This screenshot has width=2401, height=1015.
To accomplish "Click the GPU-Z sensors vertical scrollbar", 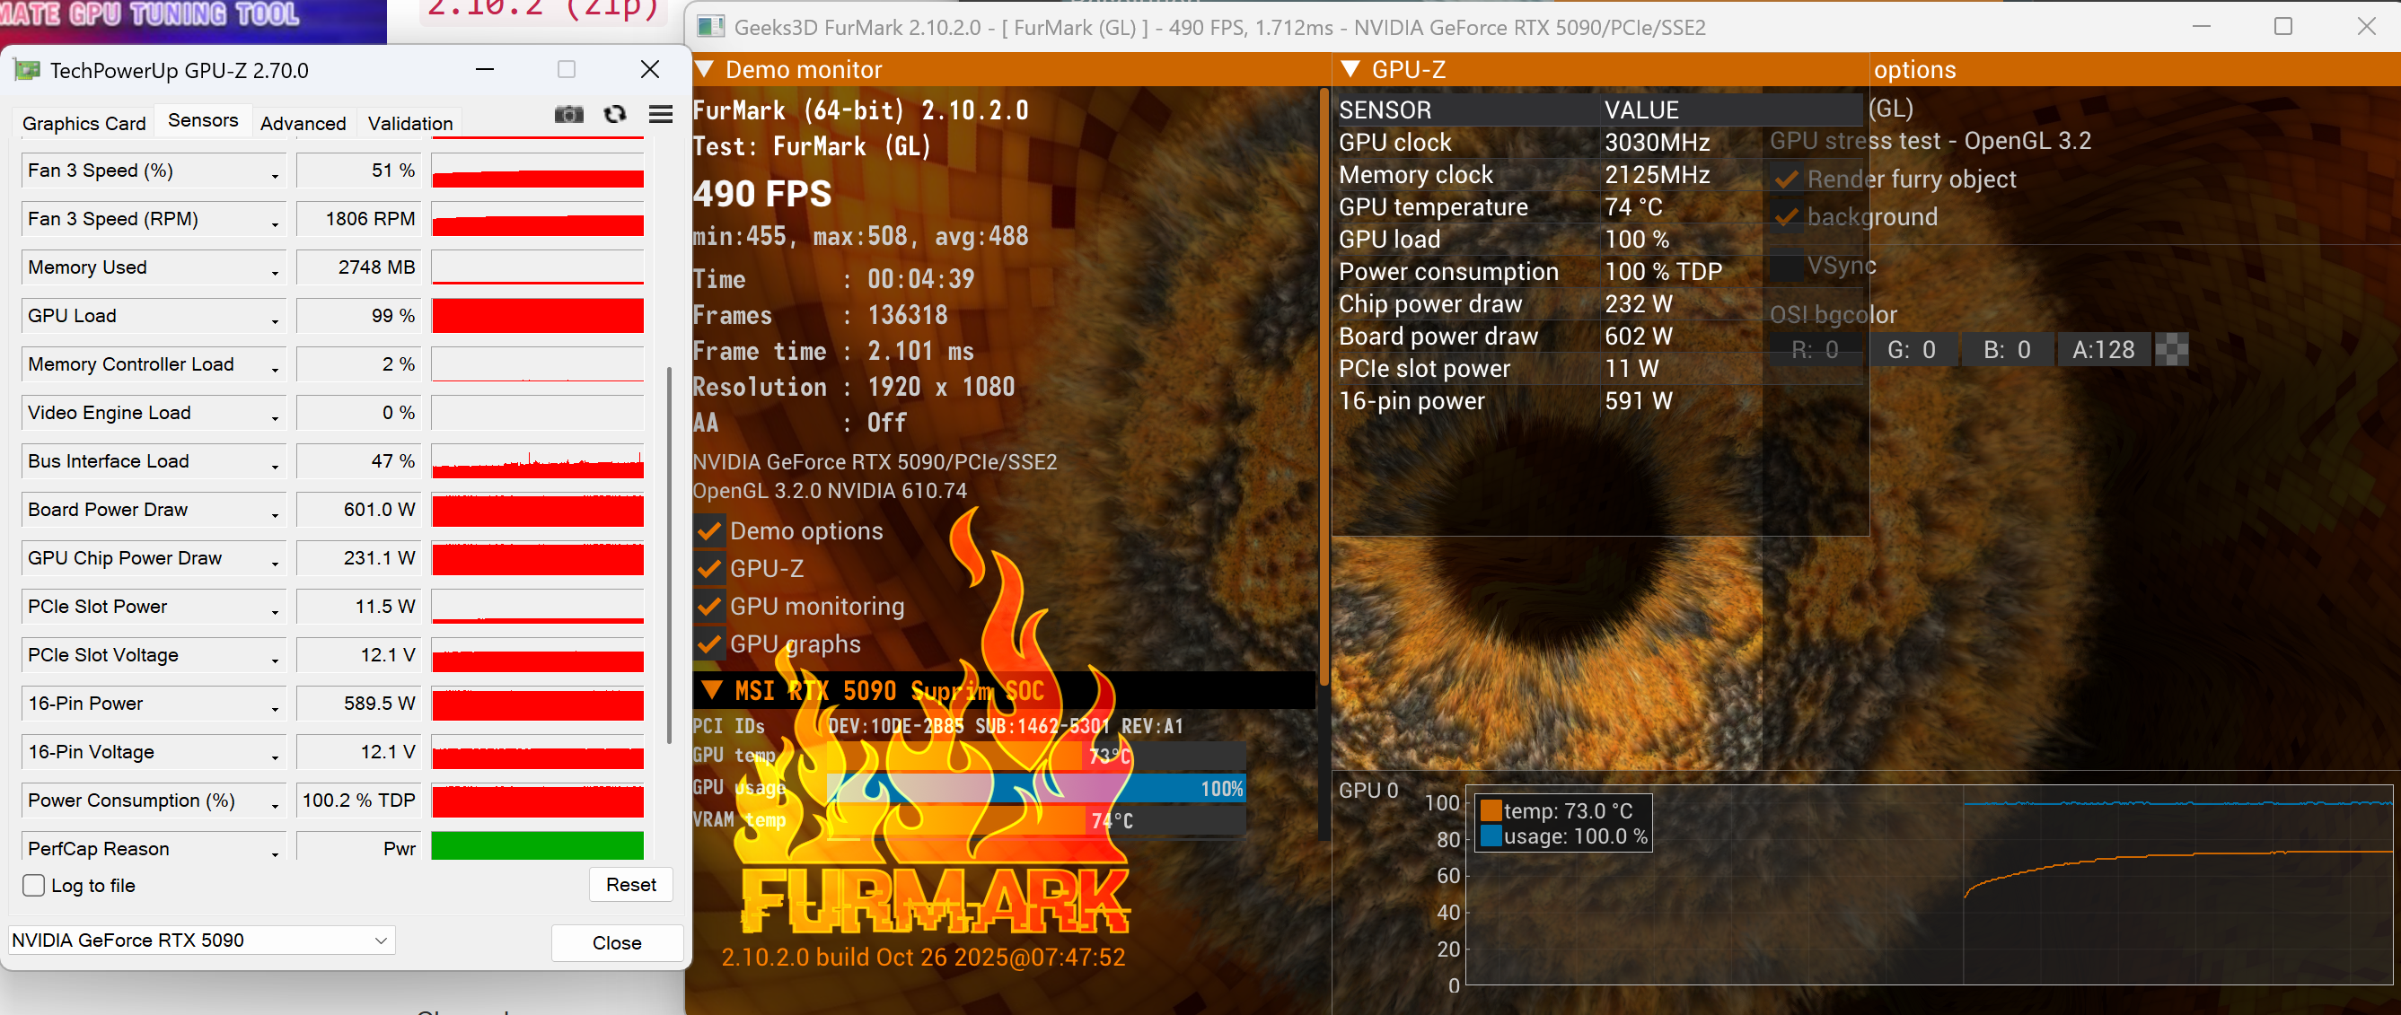I will (x=668, y=555).
